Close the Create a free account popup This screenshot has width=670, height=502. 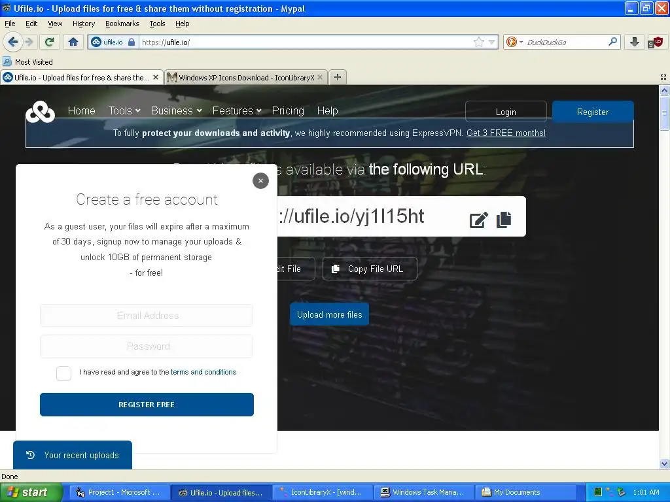(260, 180)
